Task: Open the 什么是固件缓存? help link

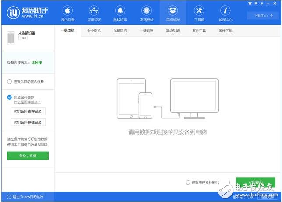Action: [27, 102]
